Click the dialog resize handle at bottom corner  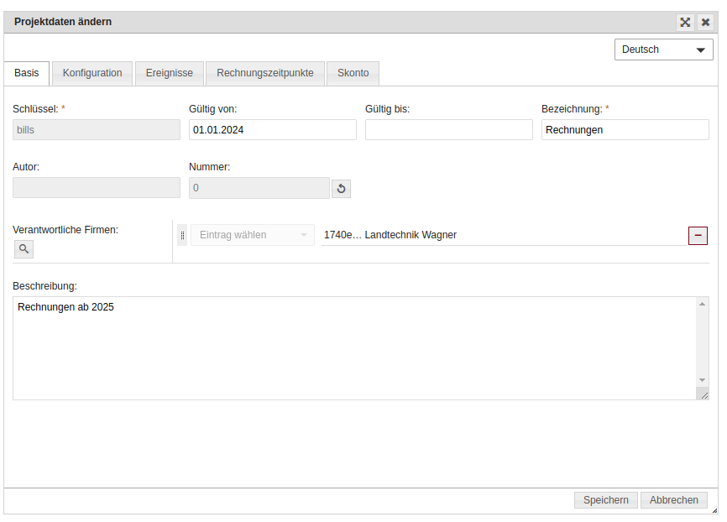click(x=714, y=509)
